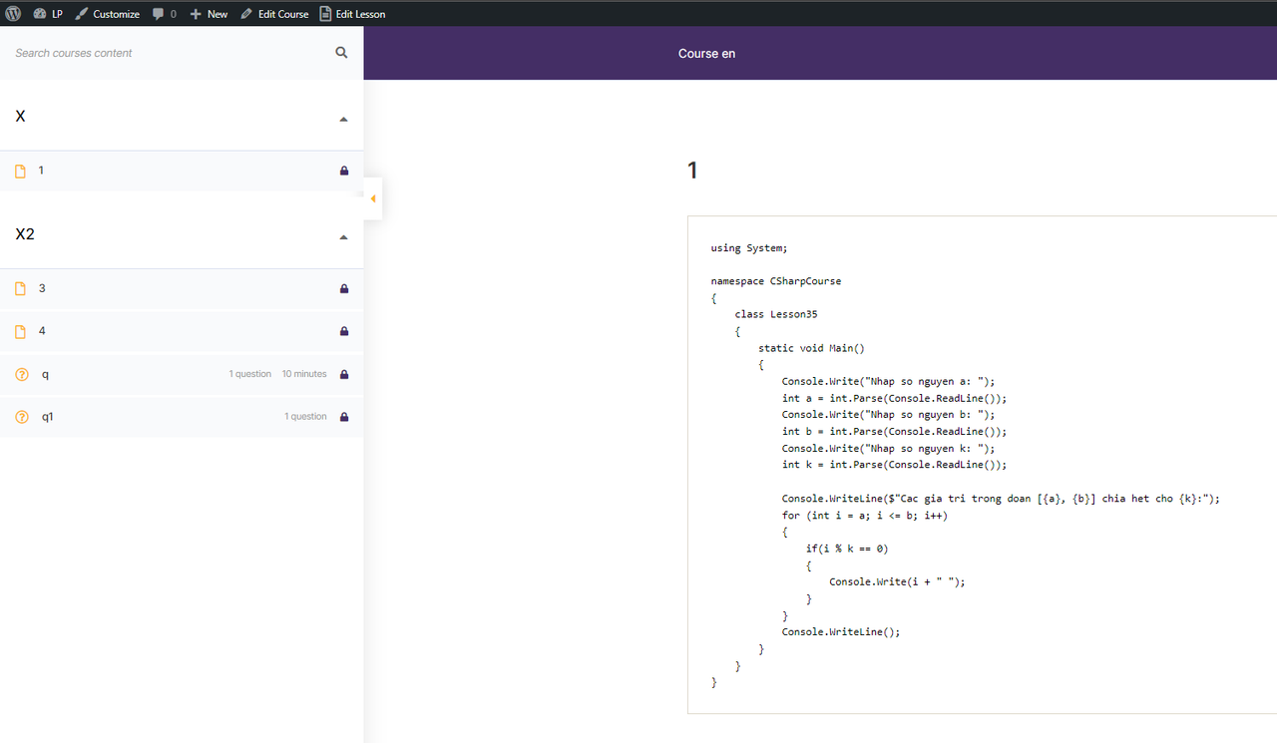Click the X section title
This screenshot has height=743, width=1277.
click(21, 117)
